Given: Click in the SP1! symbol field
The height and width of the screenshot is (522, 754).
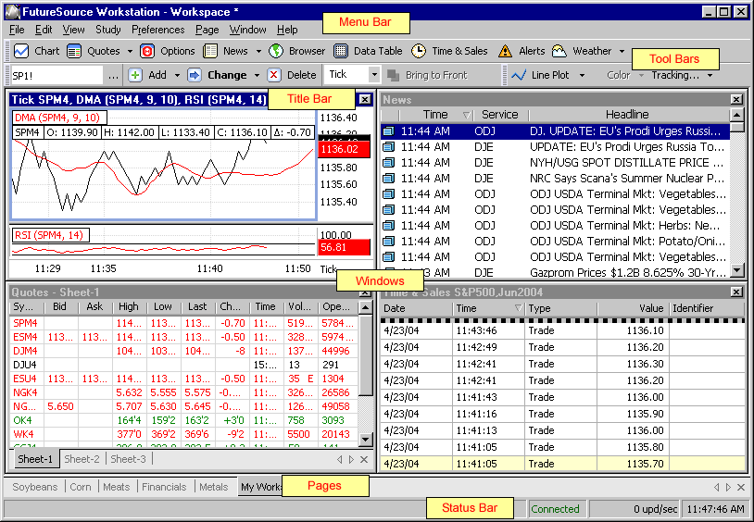Looking at the screenshot, I should pyautogui.click(x=57, y=76).
